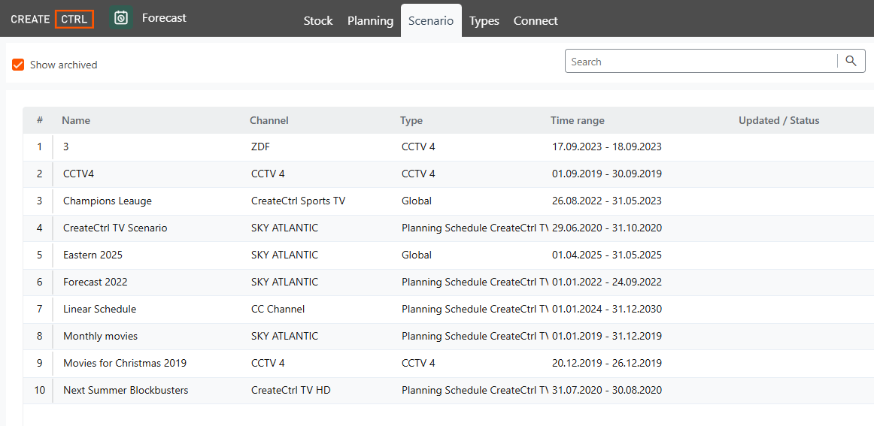874x426 pixels.
Task: Open the Stock tab
Action: 318,20
